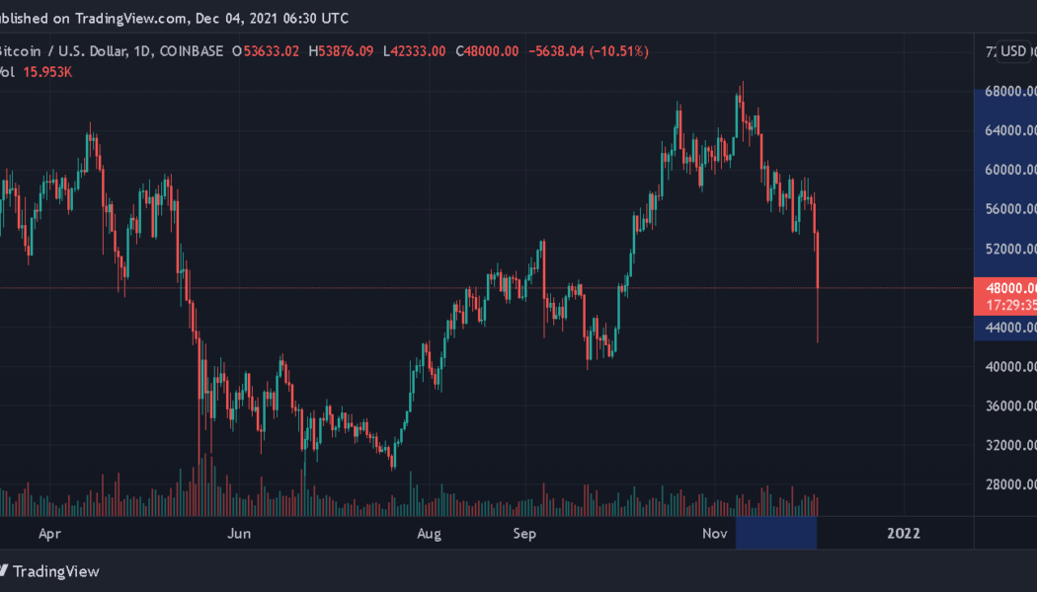
Task: Select the Sep label on the time axis
Action: coord(524,533)
